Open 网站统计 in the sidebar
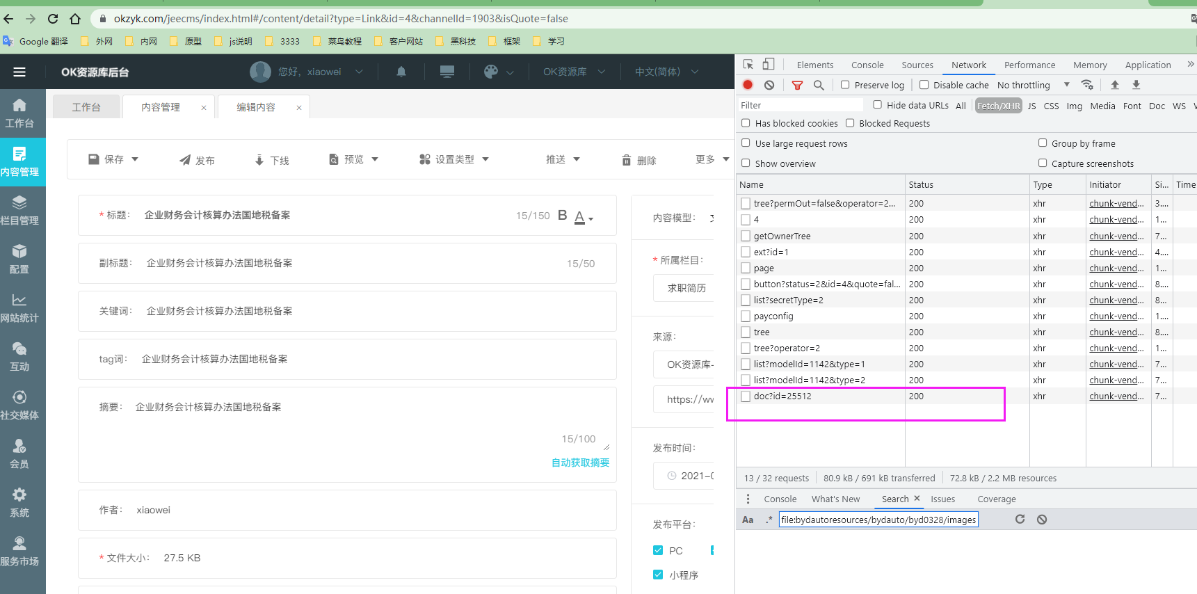The width and height of the screenshot is (1197, 594). 19,307
